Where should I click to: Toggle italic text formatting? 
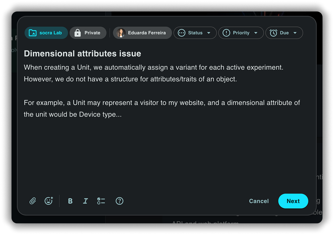tap(85, 201)
